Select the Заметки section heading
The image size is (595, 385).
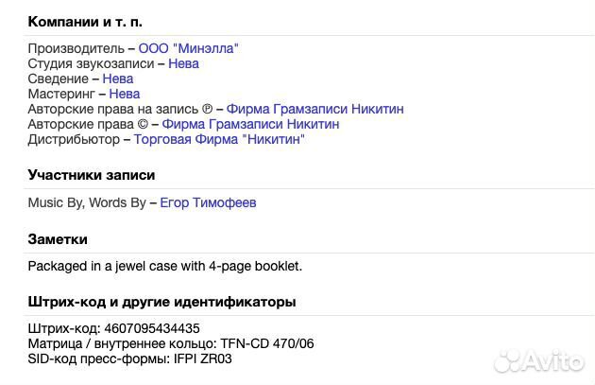tap(58, 239)
